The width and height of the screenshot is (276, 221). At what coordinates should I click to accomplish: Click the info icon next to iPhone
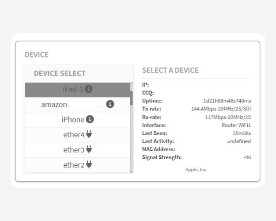pyautogui.click(x=90, y=119)
